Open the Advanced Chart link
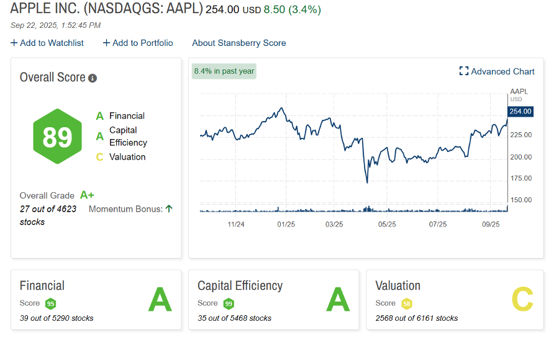The height and width of the screenshot is (345, 559). pos(502,71)
